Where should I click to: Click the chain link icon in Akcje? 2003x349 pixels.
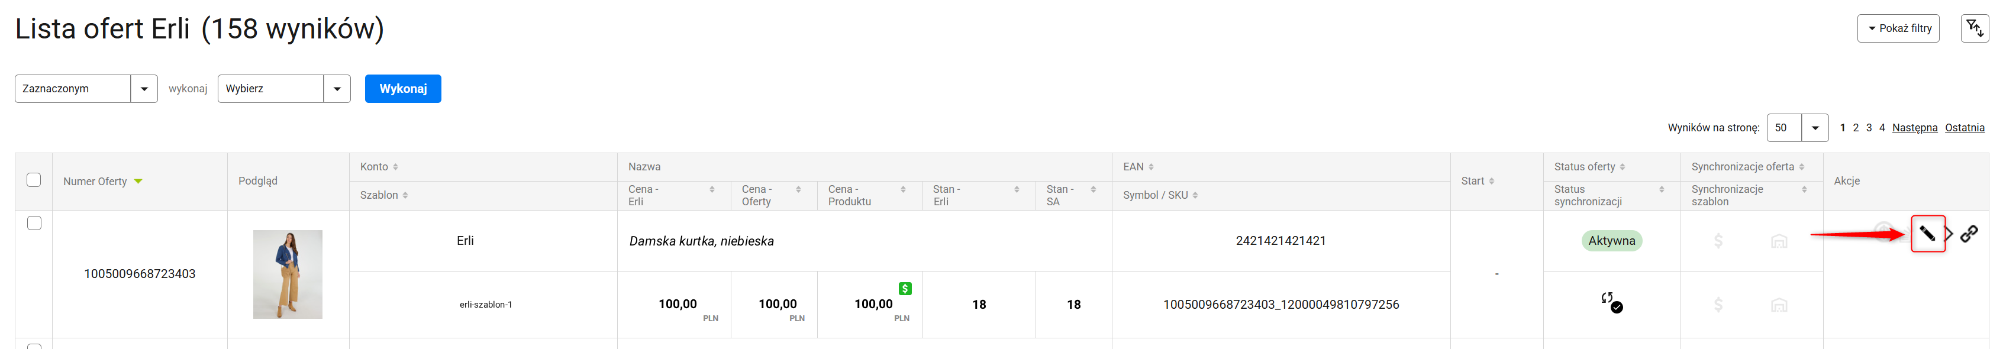click(x=1969, y=233)
